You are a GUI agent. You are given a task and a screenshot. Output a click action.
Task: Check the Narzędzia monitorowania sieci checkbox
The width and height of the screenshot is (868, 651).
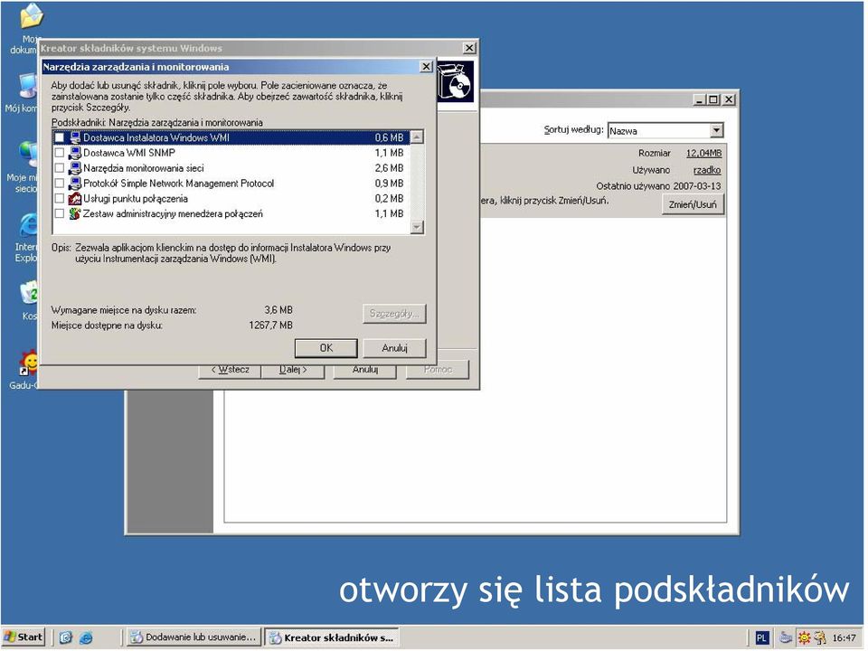(60, 168)
